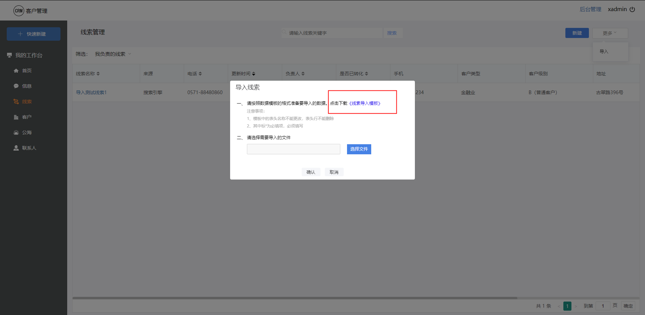Sort by 电话 column arrows

200,74
